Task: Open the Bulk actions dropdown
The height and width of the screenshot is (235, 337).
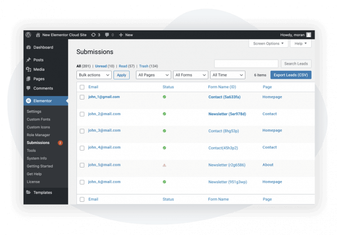Action: [93, 75]
